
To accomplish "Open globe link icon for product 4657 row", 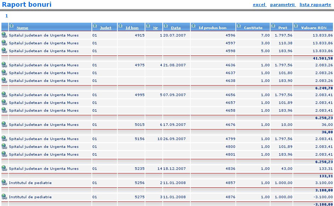I will pyautogui.click(x=4, y=102).
